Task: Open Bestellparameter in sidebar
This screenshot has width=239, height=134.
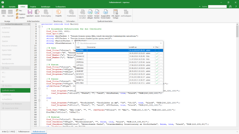Action: 15,63
